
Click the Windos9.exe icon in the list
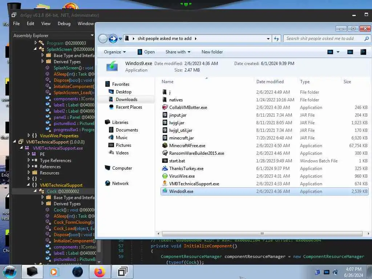point(165,191)
